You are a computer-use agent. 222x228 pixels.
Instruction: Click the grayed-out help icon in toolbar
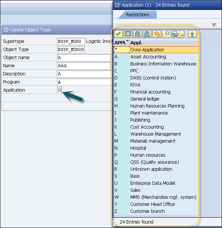(x=166, y=34)
